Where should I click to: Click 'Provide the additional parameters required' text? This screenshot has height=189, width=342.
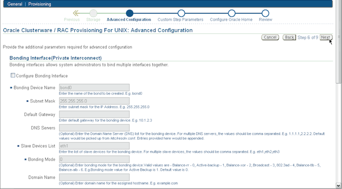67,47
